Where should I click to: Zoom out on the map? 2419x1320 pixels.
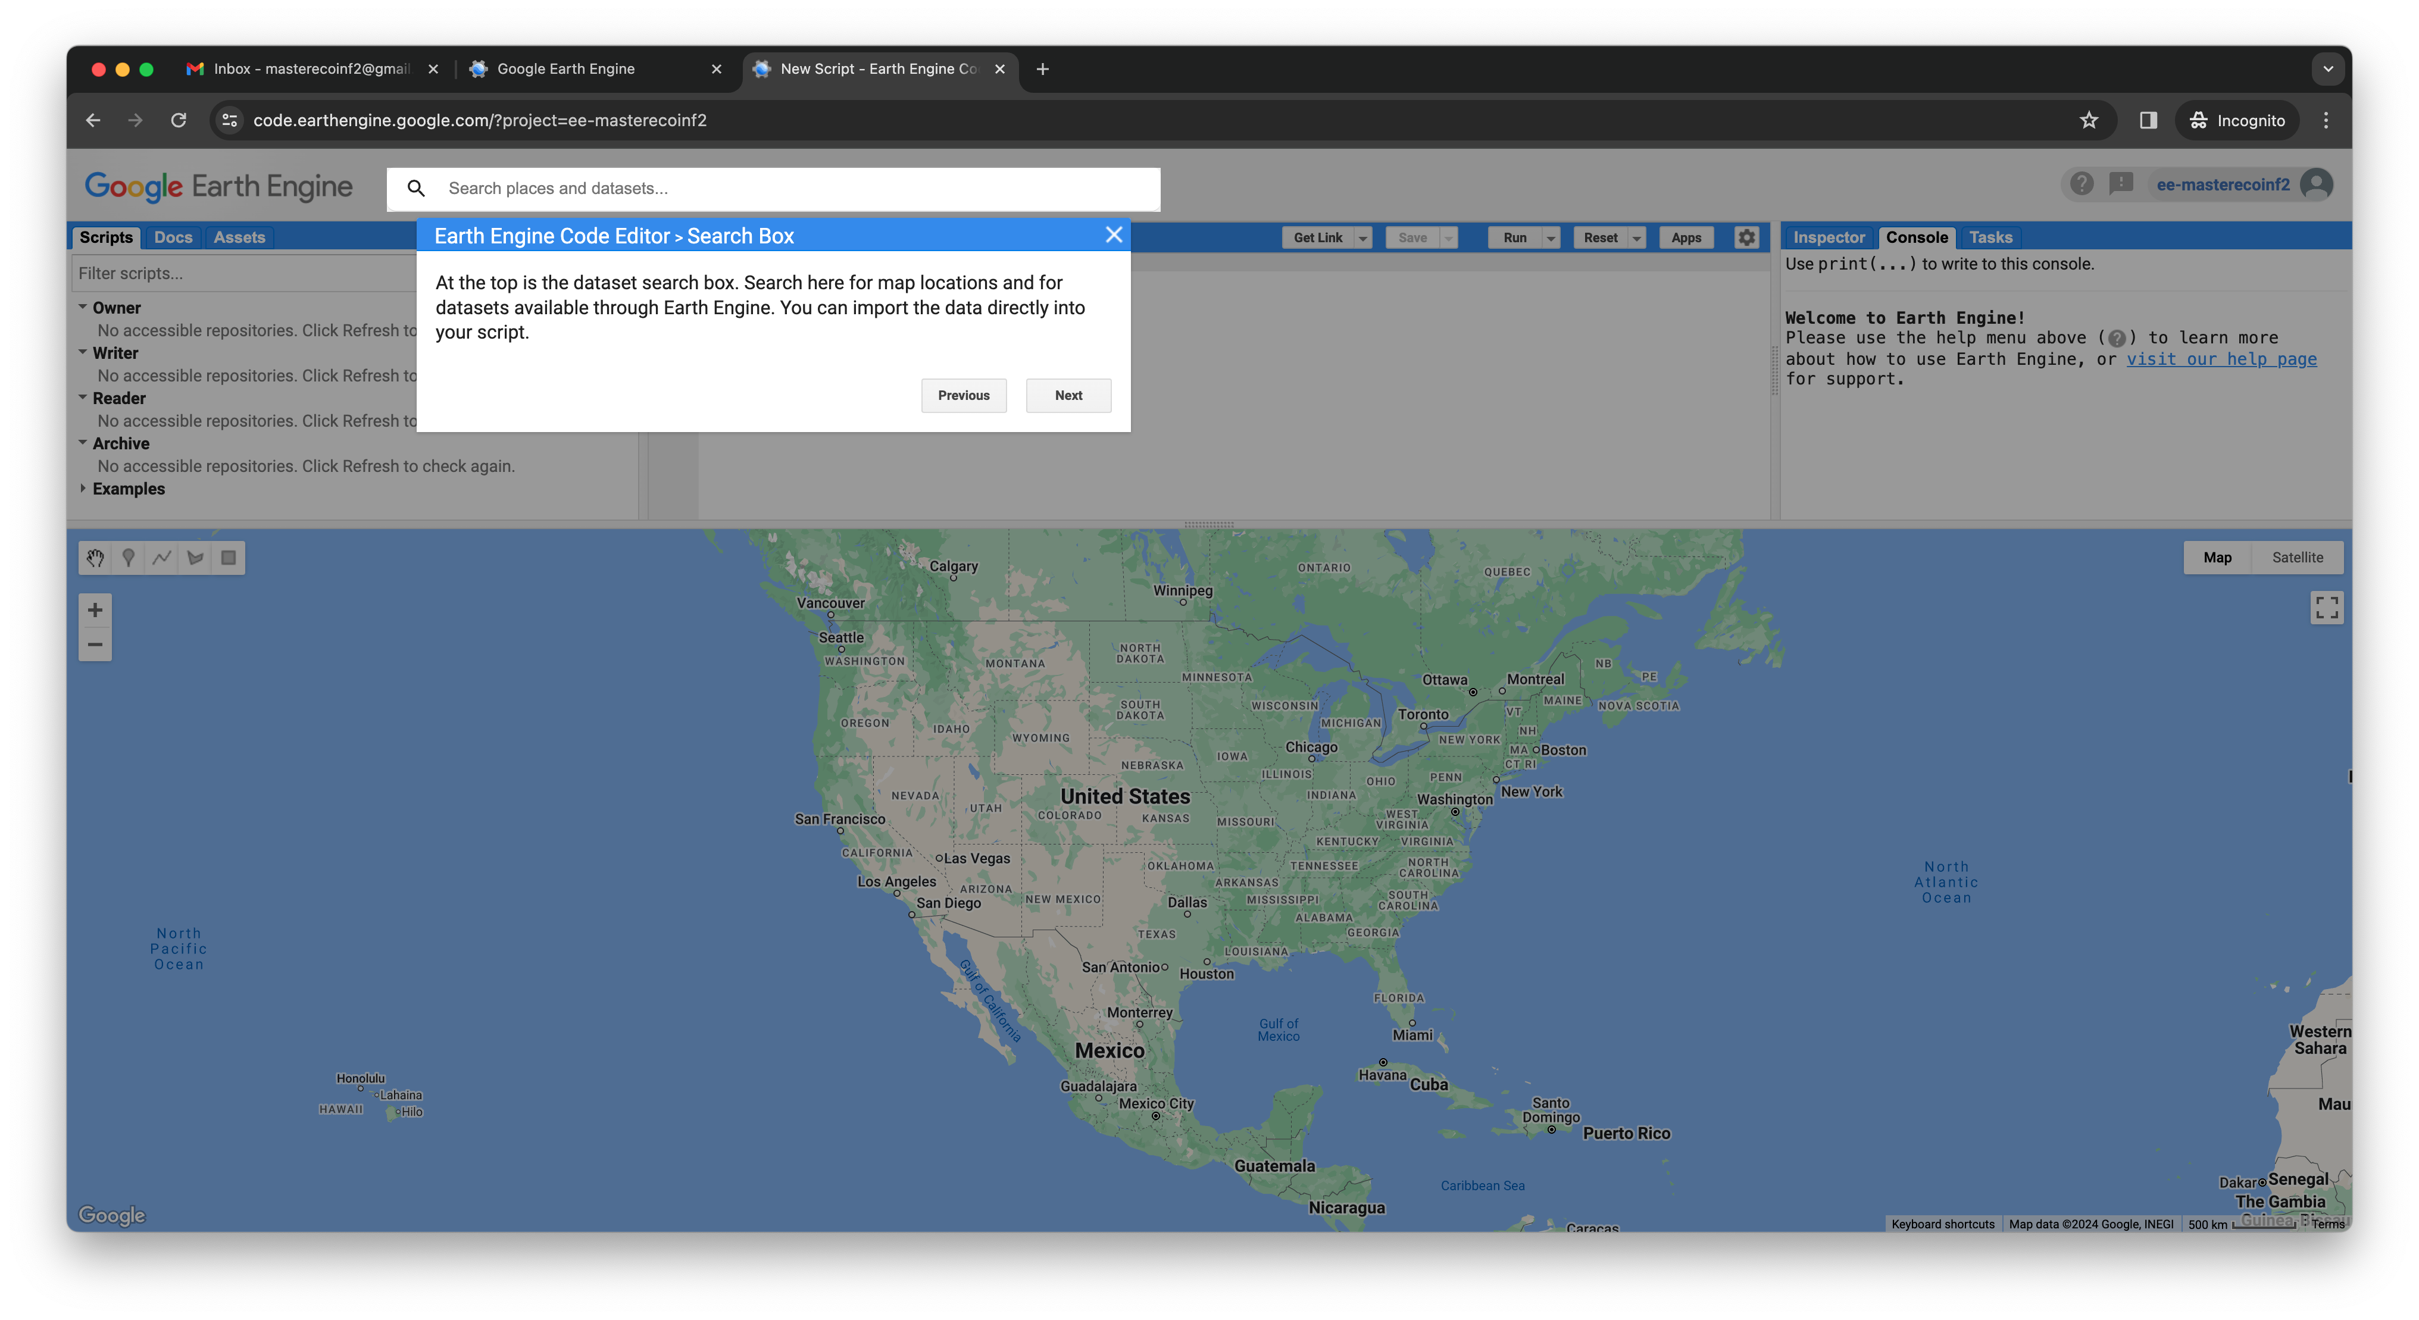95,644
